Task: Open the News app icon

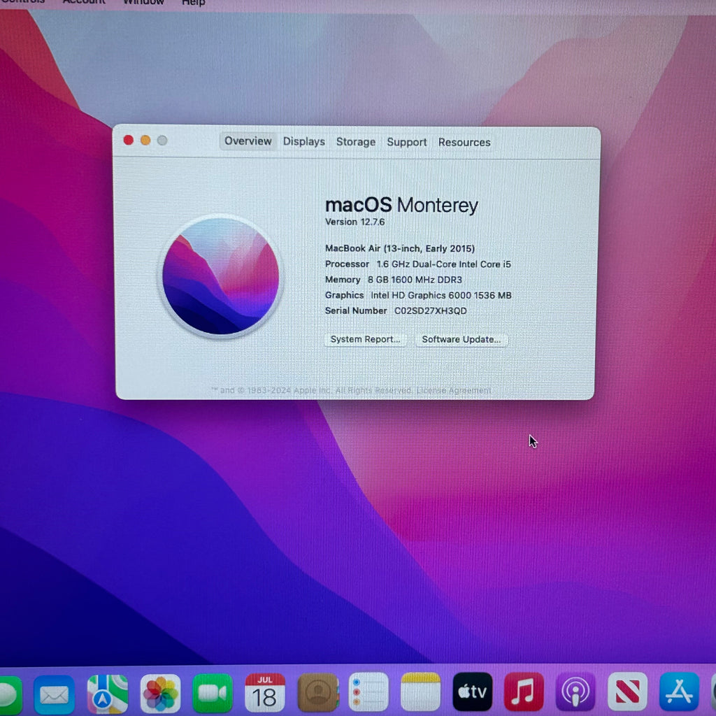Action: pos(627,692)
